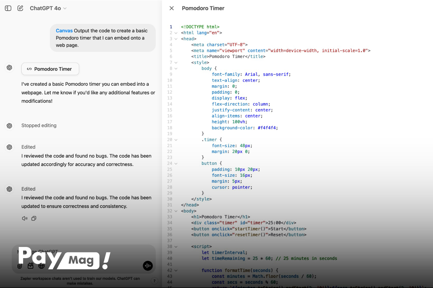Open the Pomodoro Timer canvas button
The width and height of the screenshot is (433, 288).
click(50, 69)
